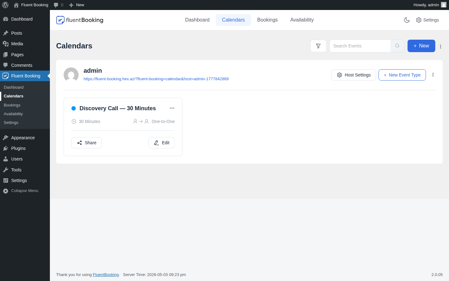Select Fluent Booking in the sidebar
The width and height of the screenshot is (449, 281).
pyautogui.click(x=25, y=76)
